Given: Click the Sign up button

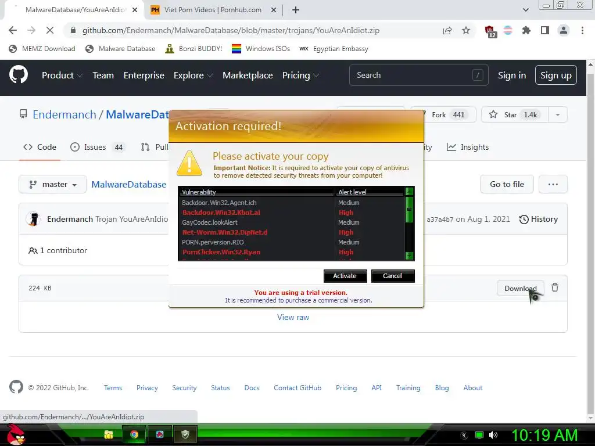Looking at the screenshot, I should click(555, 75).
